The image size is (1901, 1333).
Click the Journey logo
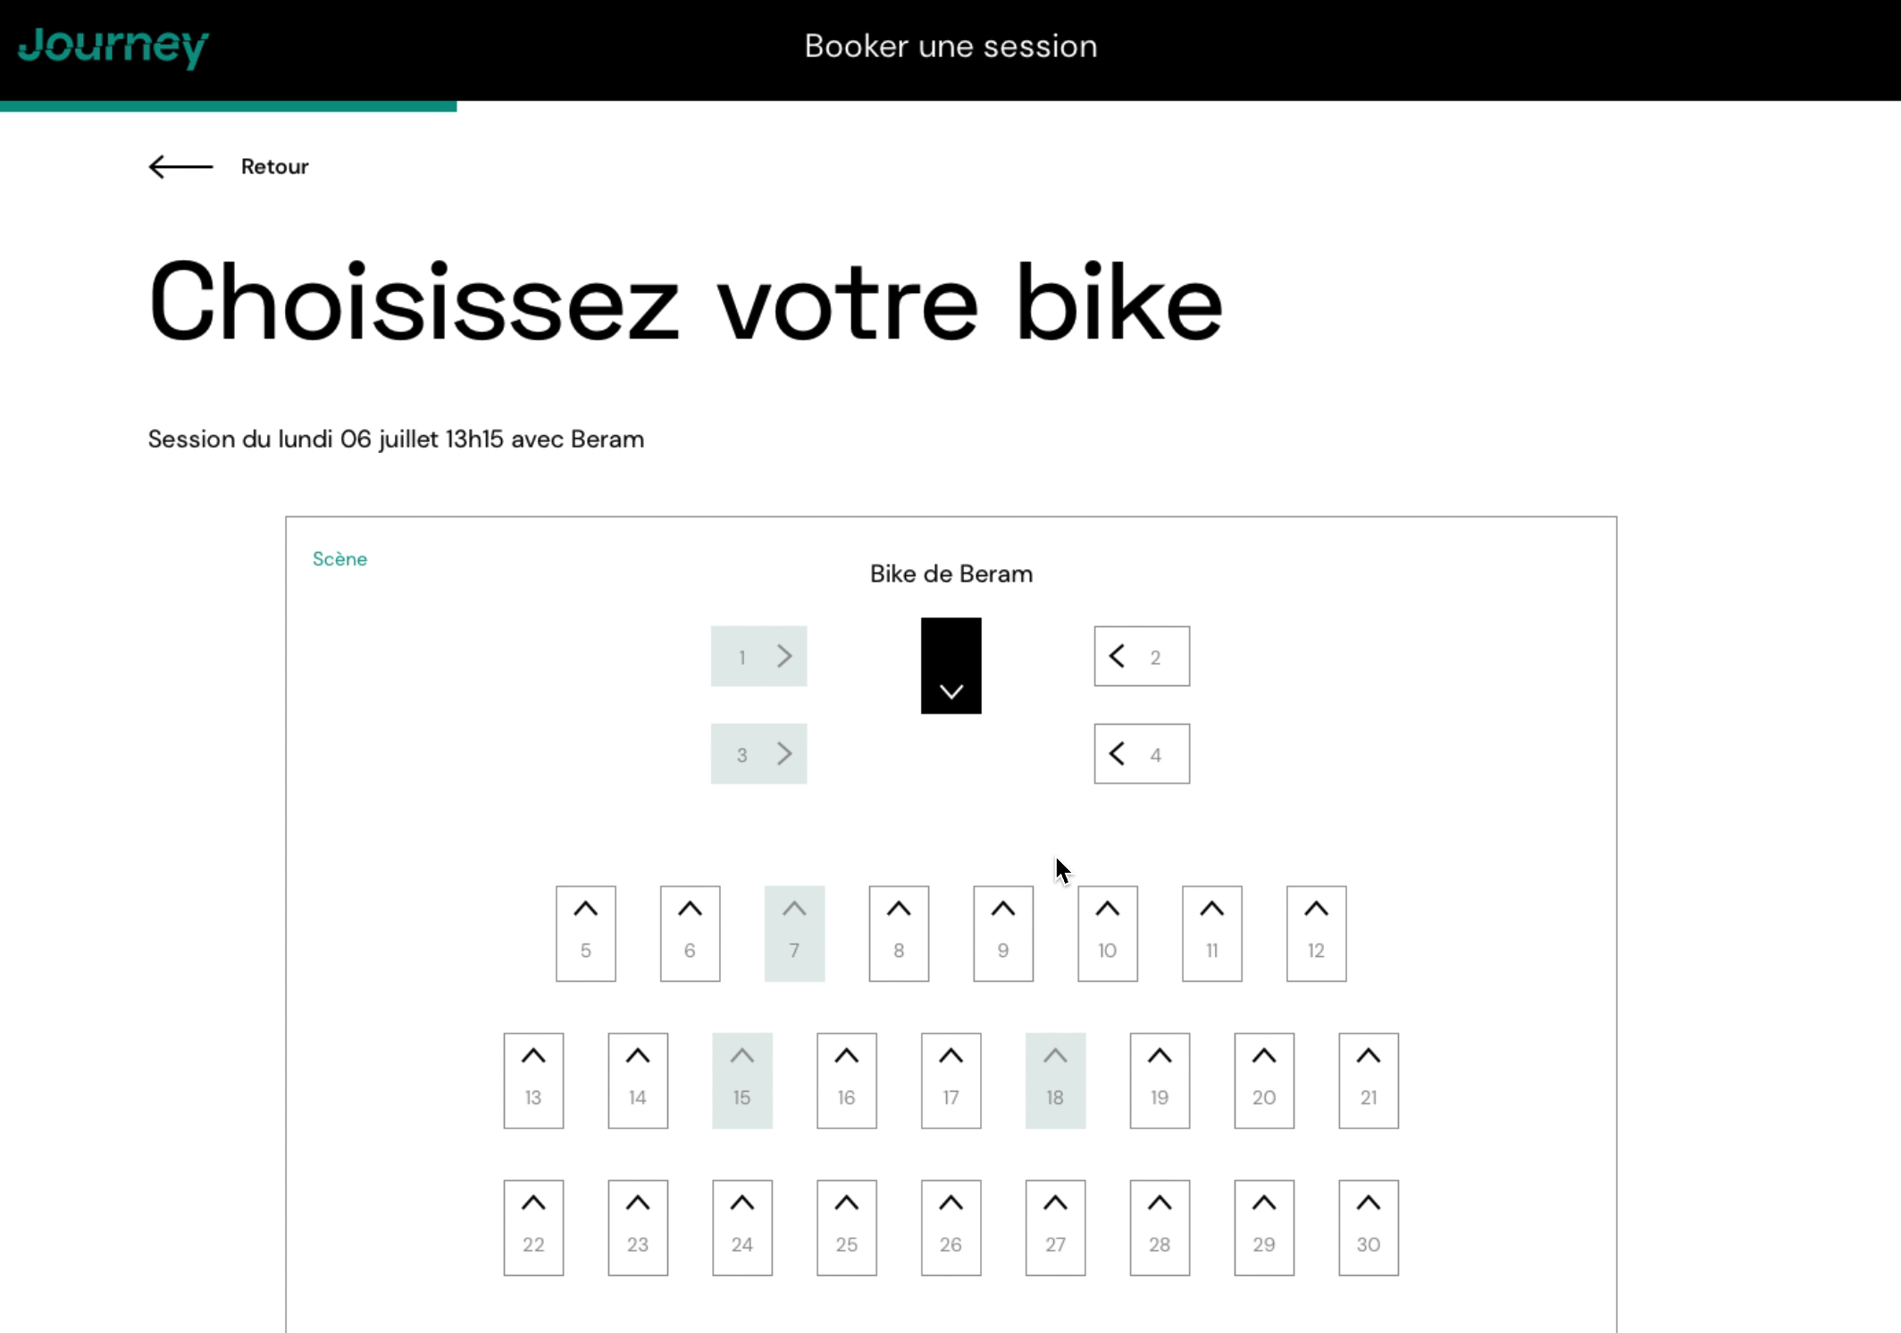pyautogui.click(x=113, y=46)
